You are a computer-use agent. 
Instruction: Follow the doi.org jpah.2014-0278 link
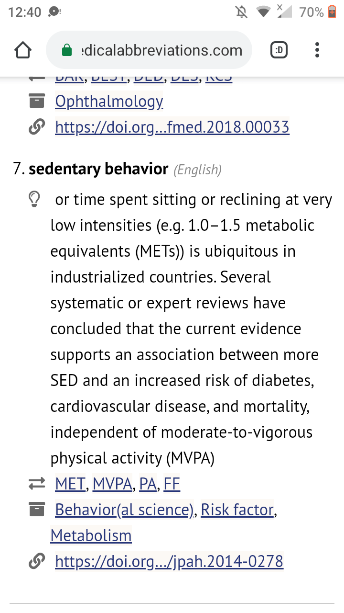tap(169, 561)
